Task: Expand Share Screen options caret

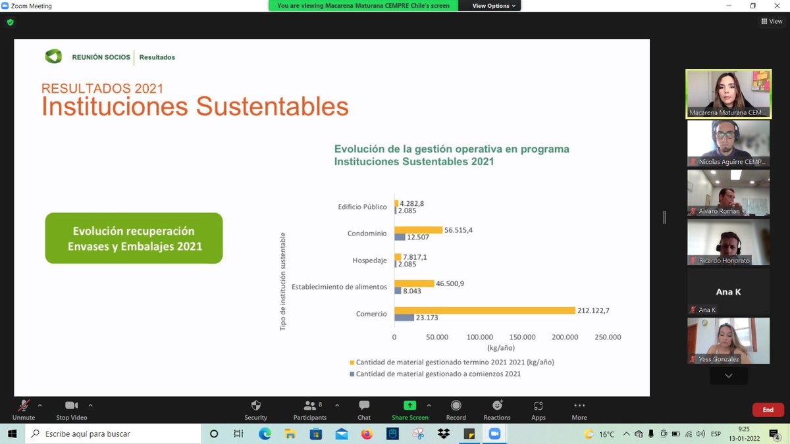Action: pyautogui.click(x=429, y=405)
